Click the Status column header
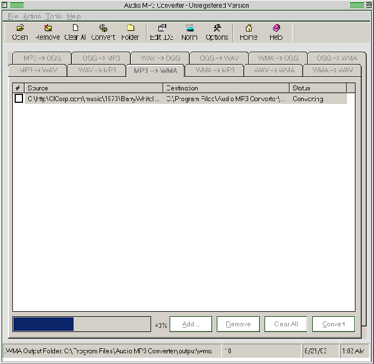 point(318,88)
